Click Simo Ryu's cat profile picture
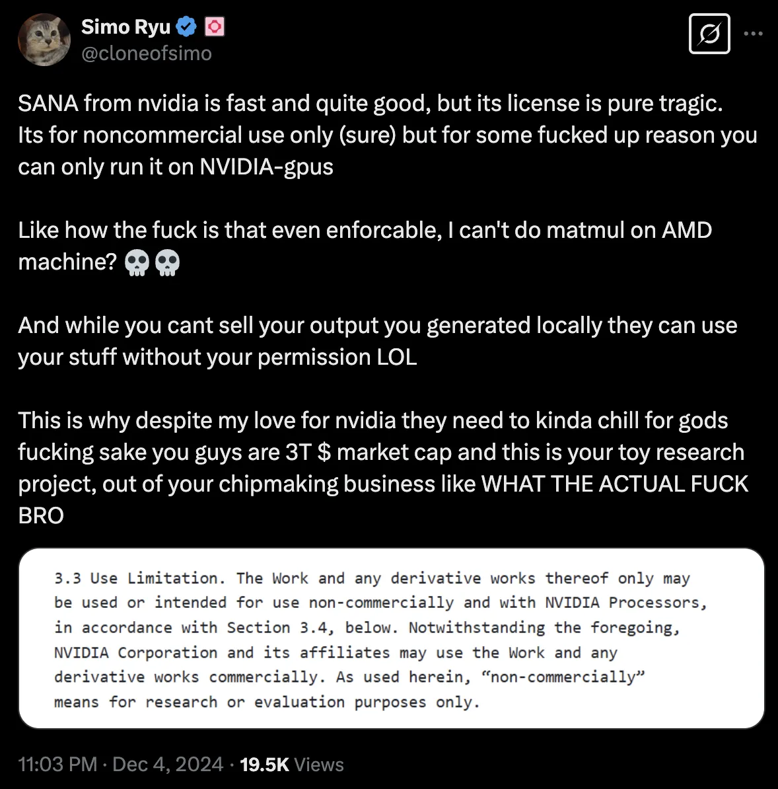Screen dimensions: 778x789 click(44, 39)
